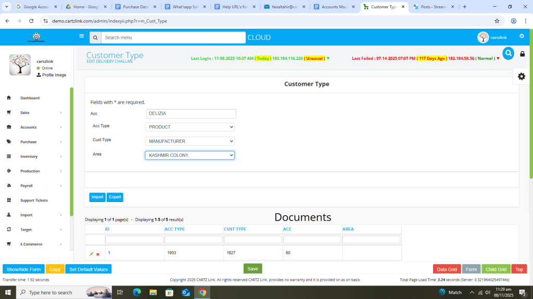Click the hamburger menu toggle icon
This screenshot has width=533, height=299.
(x=81, y=36)
